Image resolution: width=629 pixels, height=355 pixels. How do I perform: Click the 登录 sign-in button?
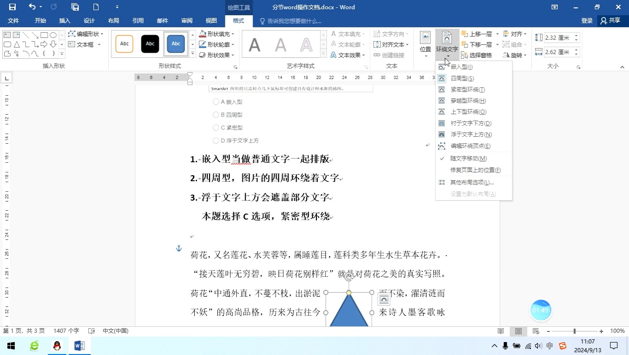click(587, 21)
